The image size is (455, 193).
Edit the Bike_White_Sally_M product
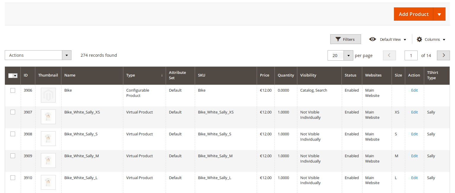pyautogui.click(x=414, y=156)
